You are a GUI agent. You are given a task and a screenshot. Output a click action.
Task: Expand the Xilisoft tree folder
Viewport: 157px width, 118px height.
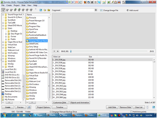(x=3, y=67)
